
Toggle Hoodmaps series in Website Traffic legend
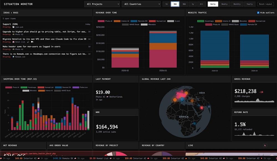coord(206,21)
